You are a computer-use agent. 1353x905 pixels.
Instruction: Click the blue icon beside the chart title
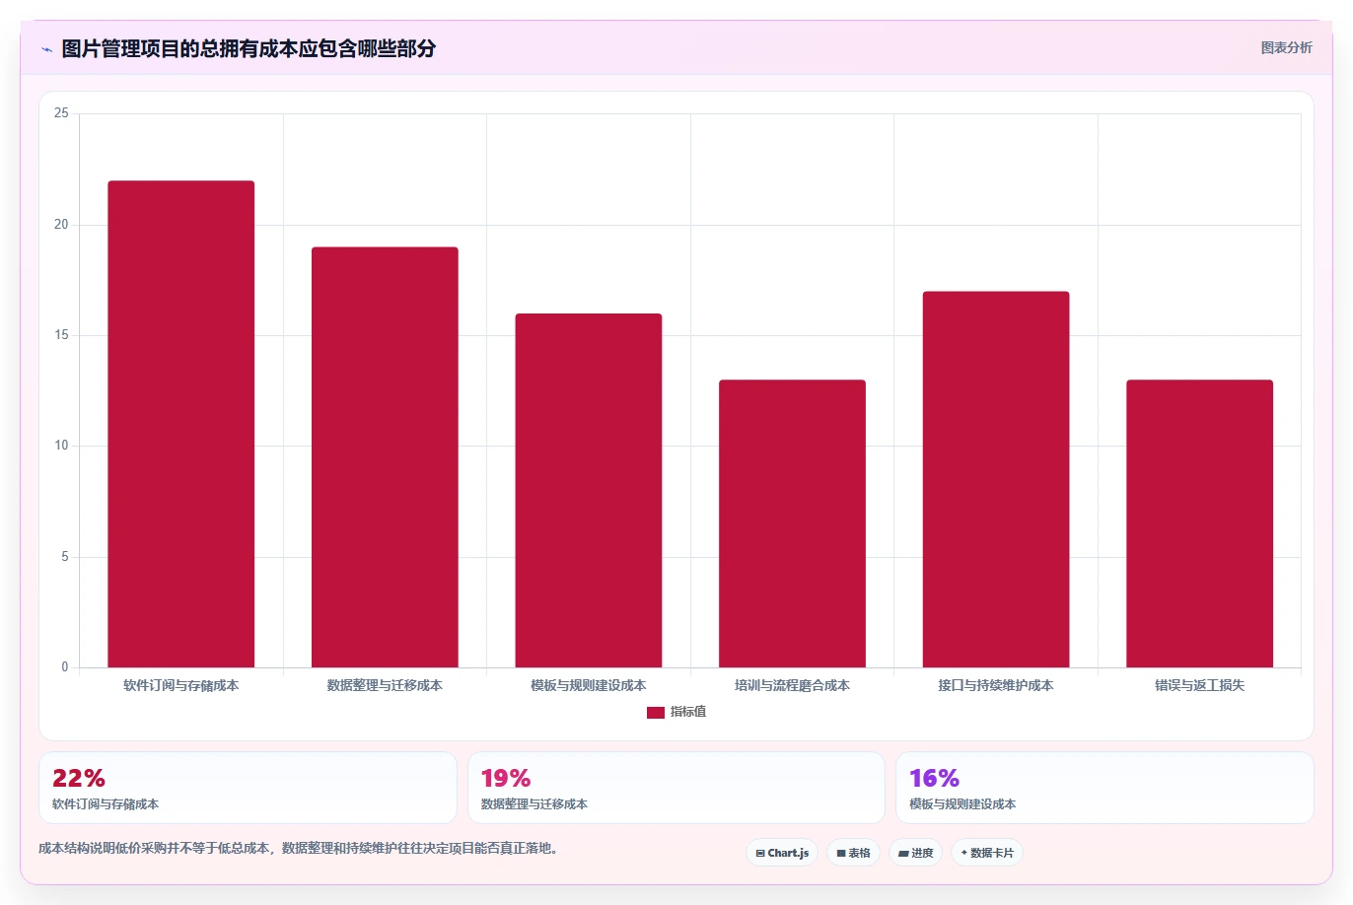(46, 49)
